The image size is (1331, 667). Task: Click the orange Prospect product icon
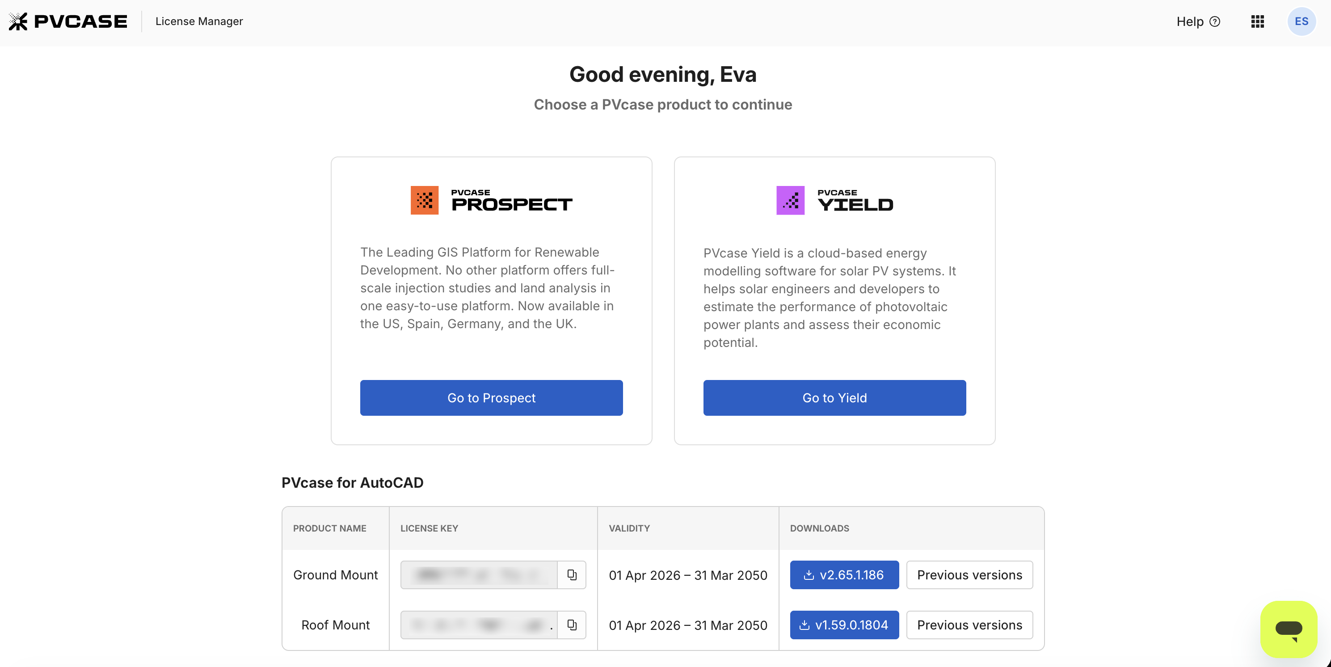click(x=424, y=200)
